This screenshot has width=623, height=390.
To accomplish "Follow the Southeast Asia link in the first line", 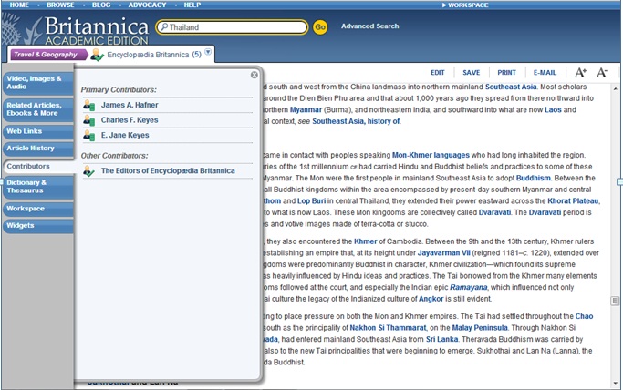I will tap(511, 87).
